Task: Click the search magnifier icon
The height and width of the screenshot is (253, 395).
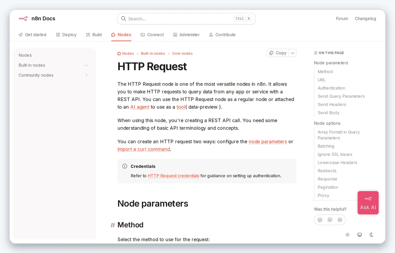Action: pos(123,19)
